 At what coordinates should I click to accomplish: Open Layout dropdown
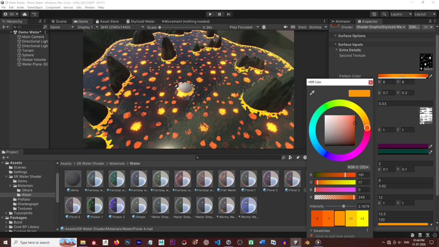tap(425, 14)
